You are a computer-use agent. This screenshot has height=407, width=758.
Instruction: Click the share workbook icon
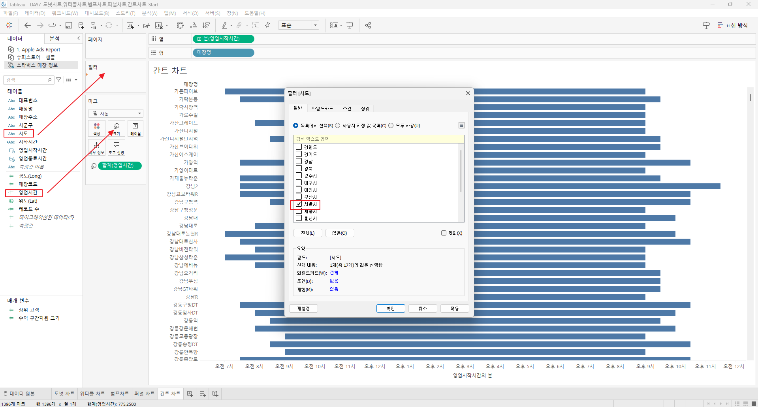[x=368, y=25]
